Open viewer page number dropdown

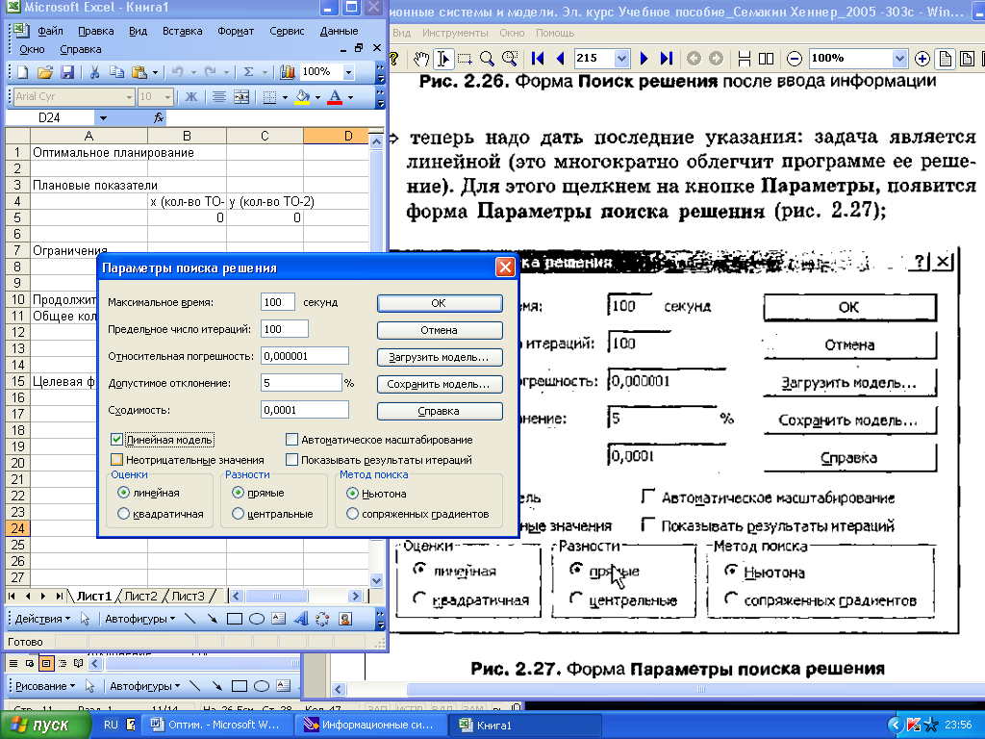click(x=622, y=59)
